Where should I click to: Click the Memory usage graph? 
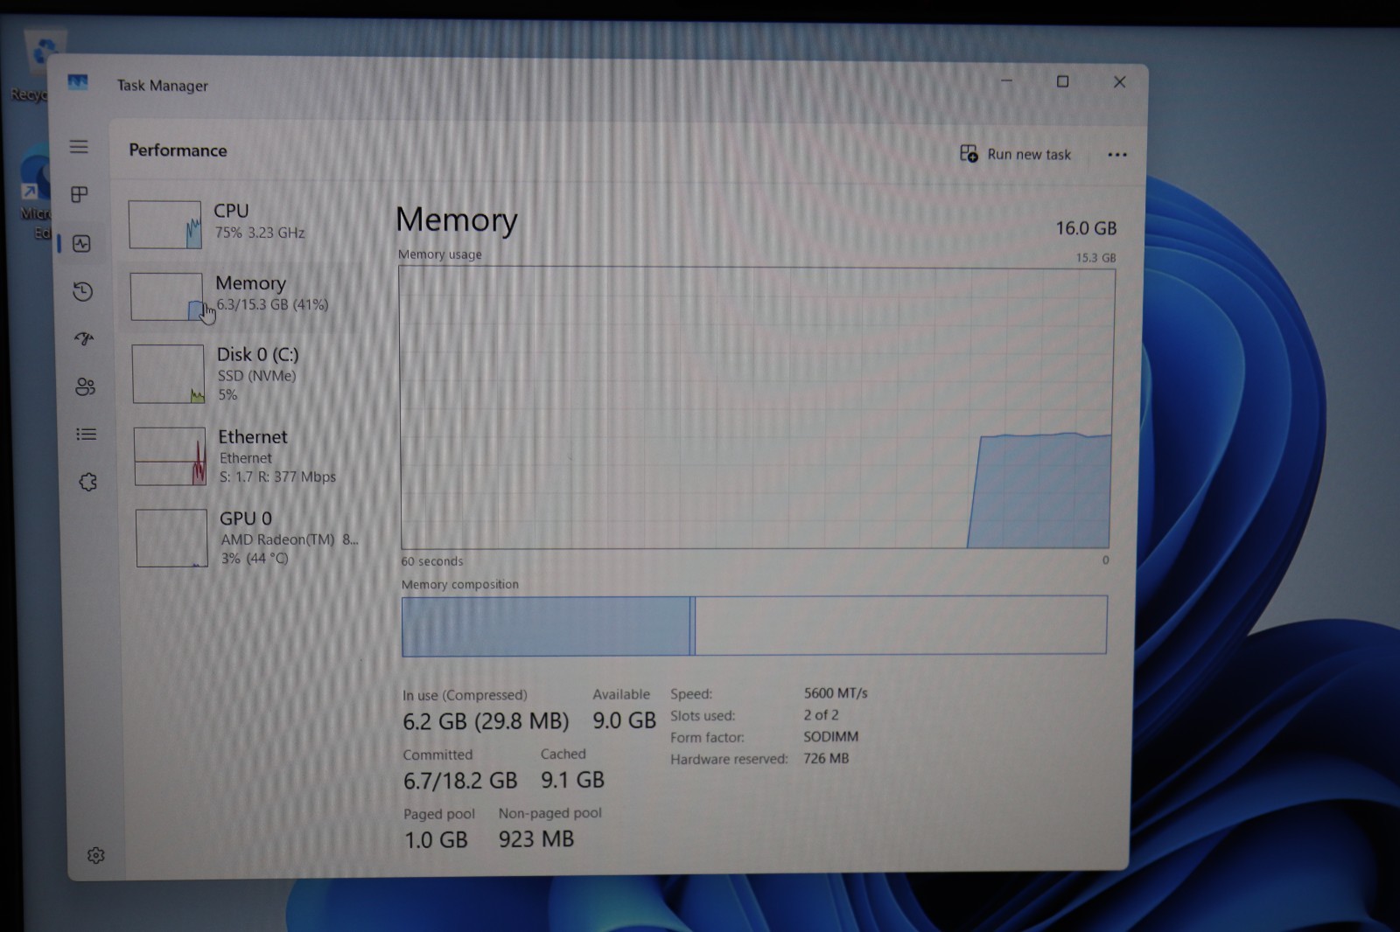click(756, 408)
